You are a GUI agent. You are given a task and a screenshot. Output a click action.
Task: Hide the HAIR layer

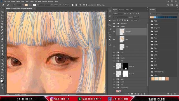pyautogui.click(x=114, y=39)
